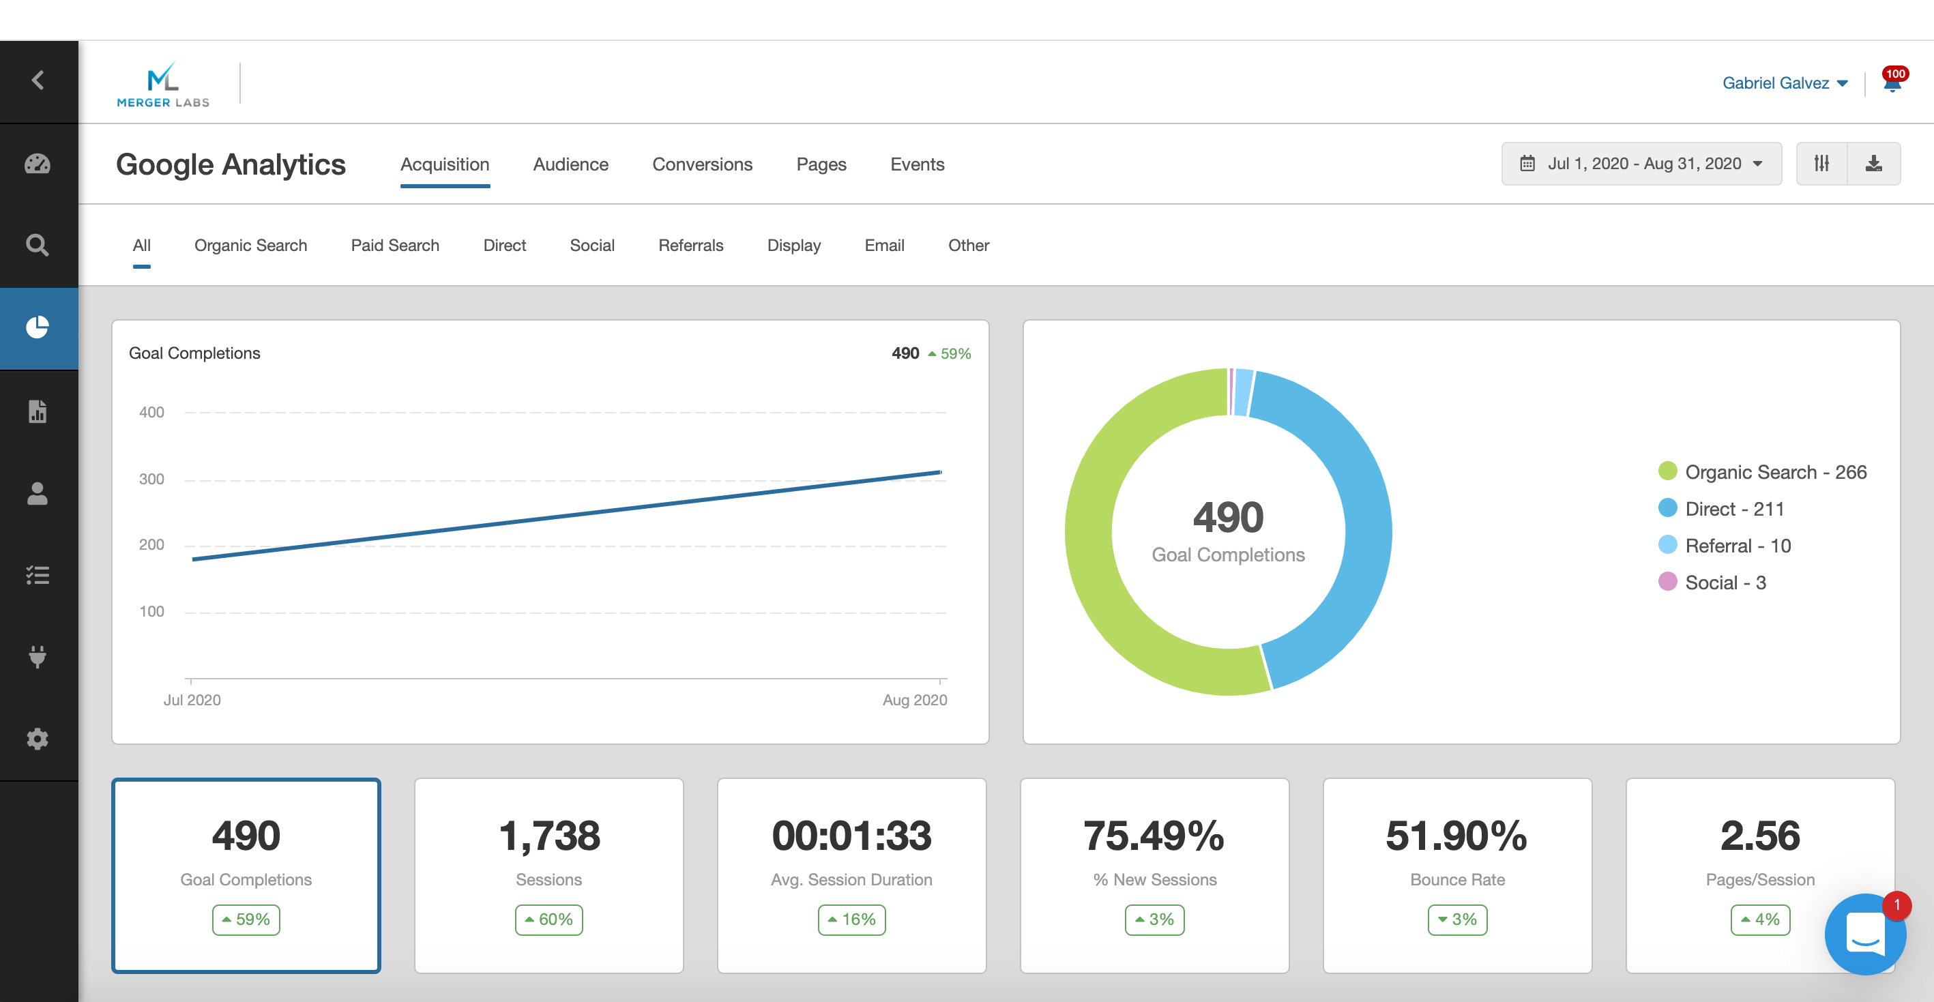Click the Merger Labs logo
This screenshot has height=1002, width=1934.
(x=163, y=84)
